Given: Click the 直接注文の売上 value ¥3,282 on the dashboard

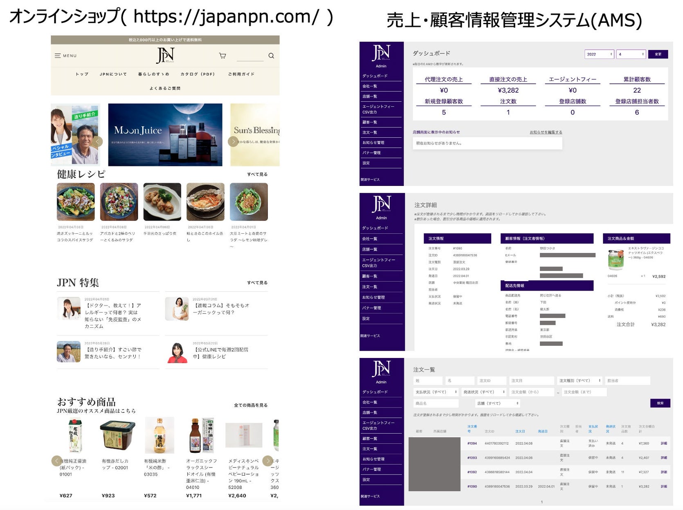Looking at the screenshot, I should click(508, 90).
